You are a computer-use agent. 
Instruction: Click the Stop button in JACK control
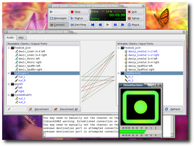coord(79,12)
